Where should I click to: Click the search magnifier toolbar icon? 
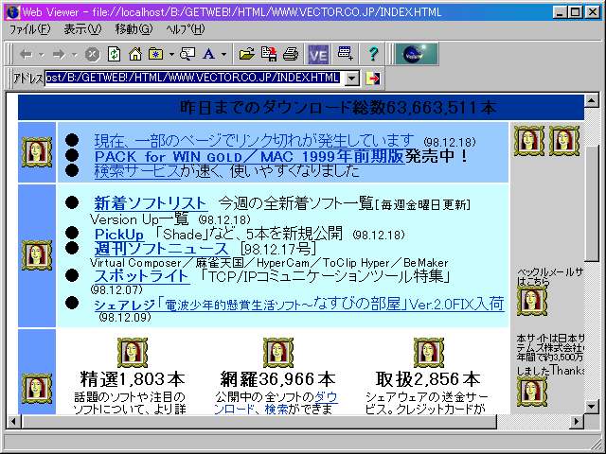coord(187,54)
